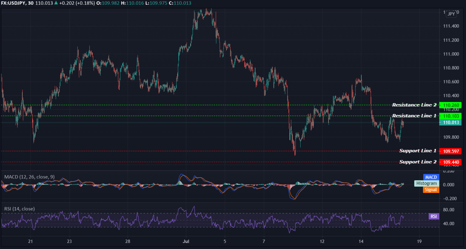Click the Jul date label on time axis
The width and height of the screenshot is (466, 249).
coord(186,241)
